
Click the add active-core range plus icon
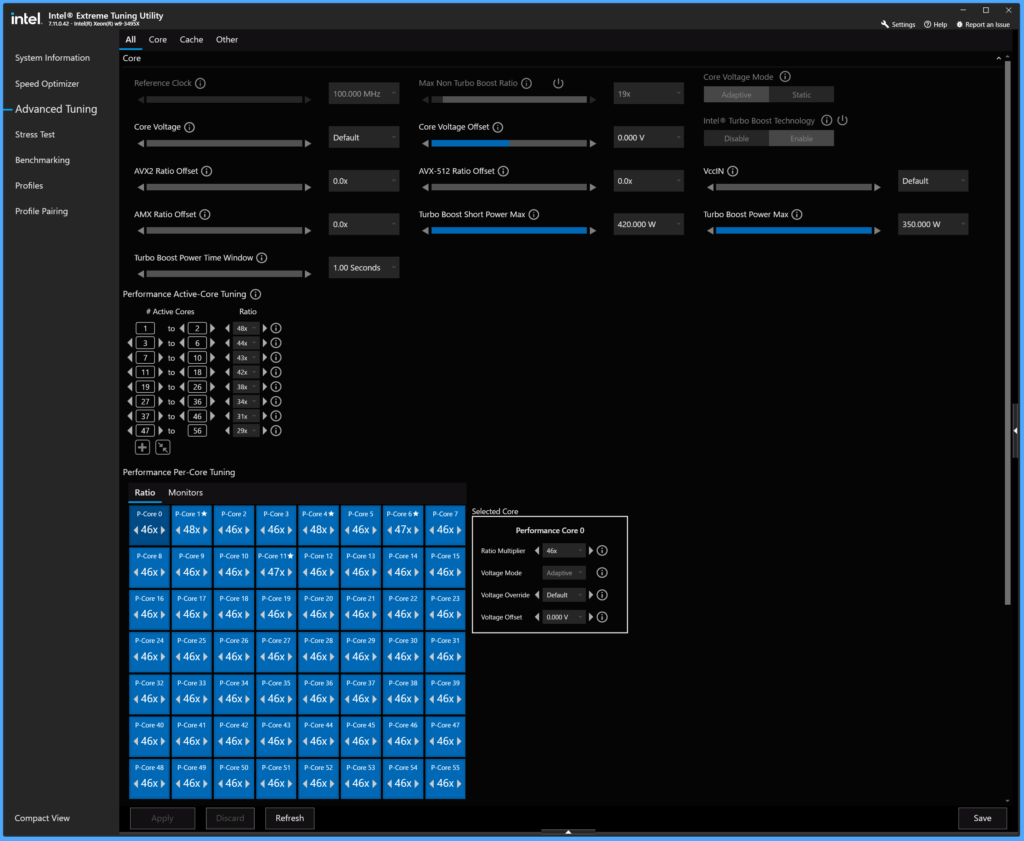point(143,447)
